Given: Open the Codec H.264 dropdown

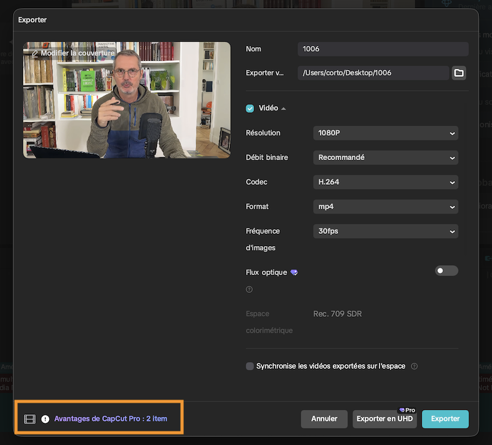Looking at the screenshot, I should [x=386, y=182].
